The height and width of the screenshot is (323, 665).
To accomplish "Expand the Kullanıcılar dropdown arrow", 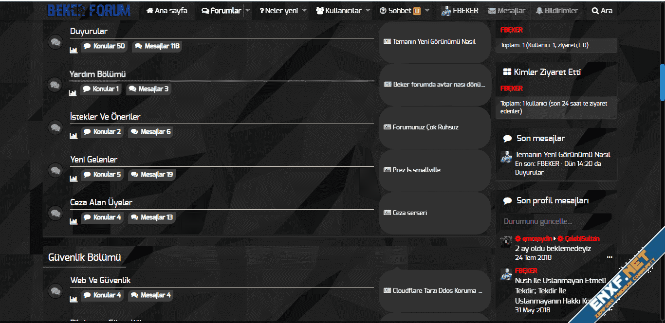I will [x=368, y=11].
